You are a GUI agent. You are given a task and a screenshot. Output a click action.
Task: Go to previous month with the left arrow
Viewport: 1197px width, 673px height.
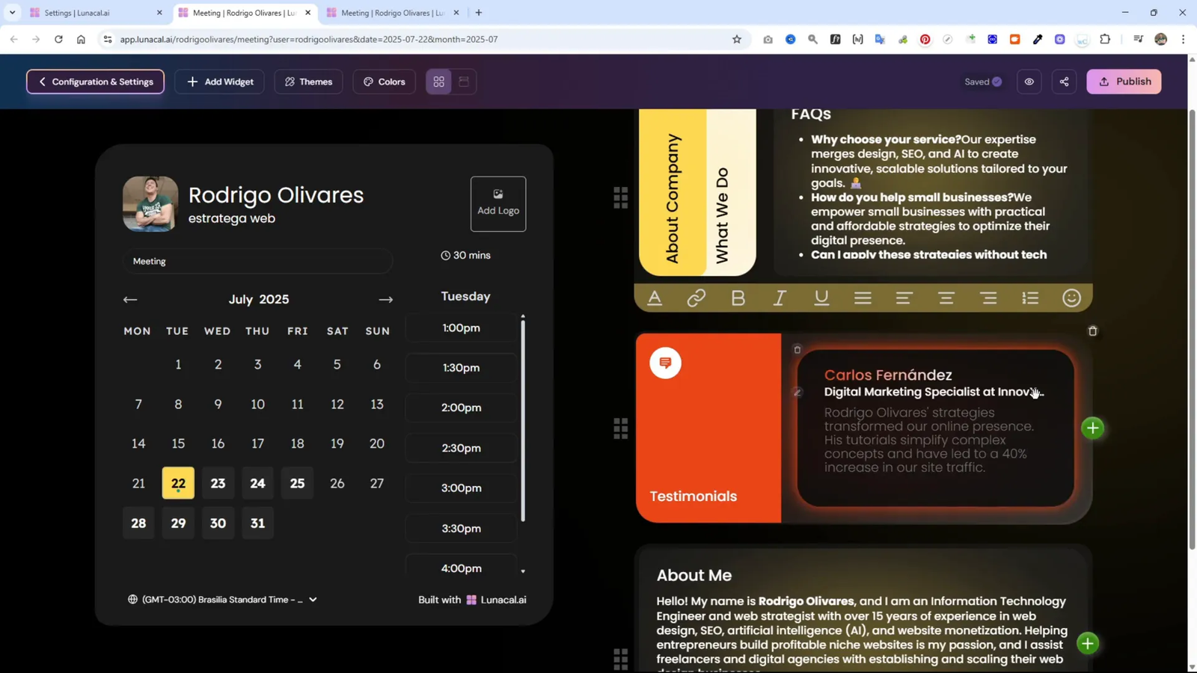130,299
